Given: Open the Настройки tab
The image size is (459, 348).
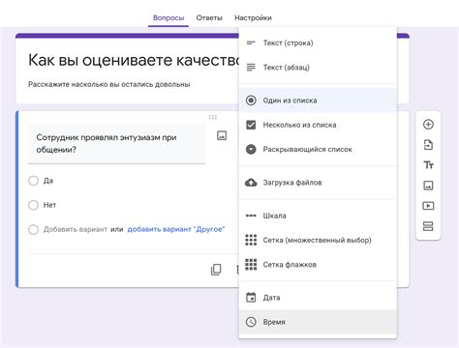Looking at the screenshot, I should pos(253,17).
